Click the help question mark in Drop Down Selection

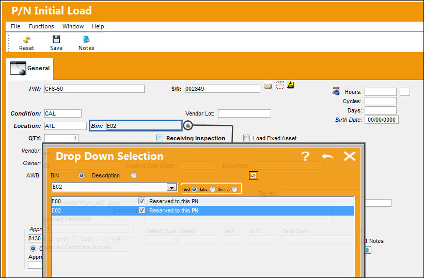pos(305,156)
